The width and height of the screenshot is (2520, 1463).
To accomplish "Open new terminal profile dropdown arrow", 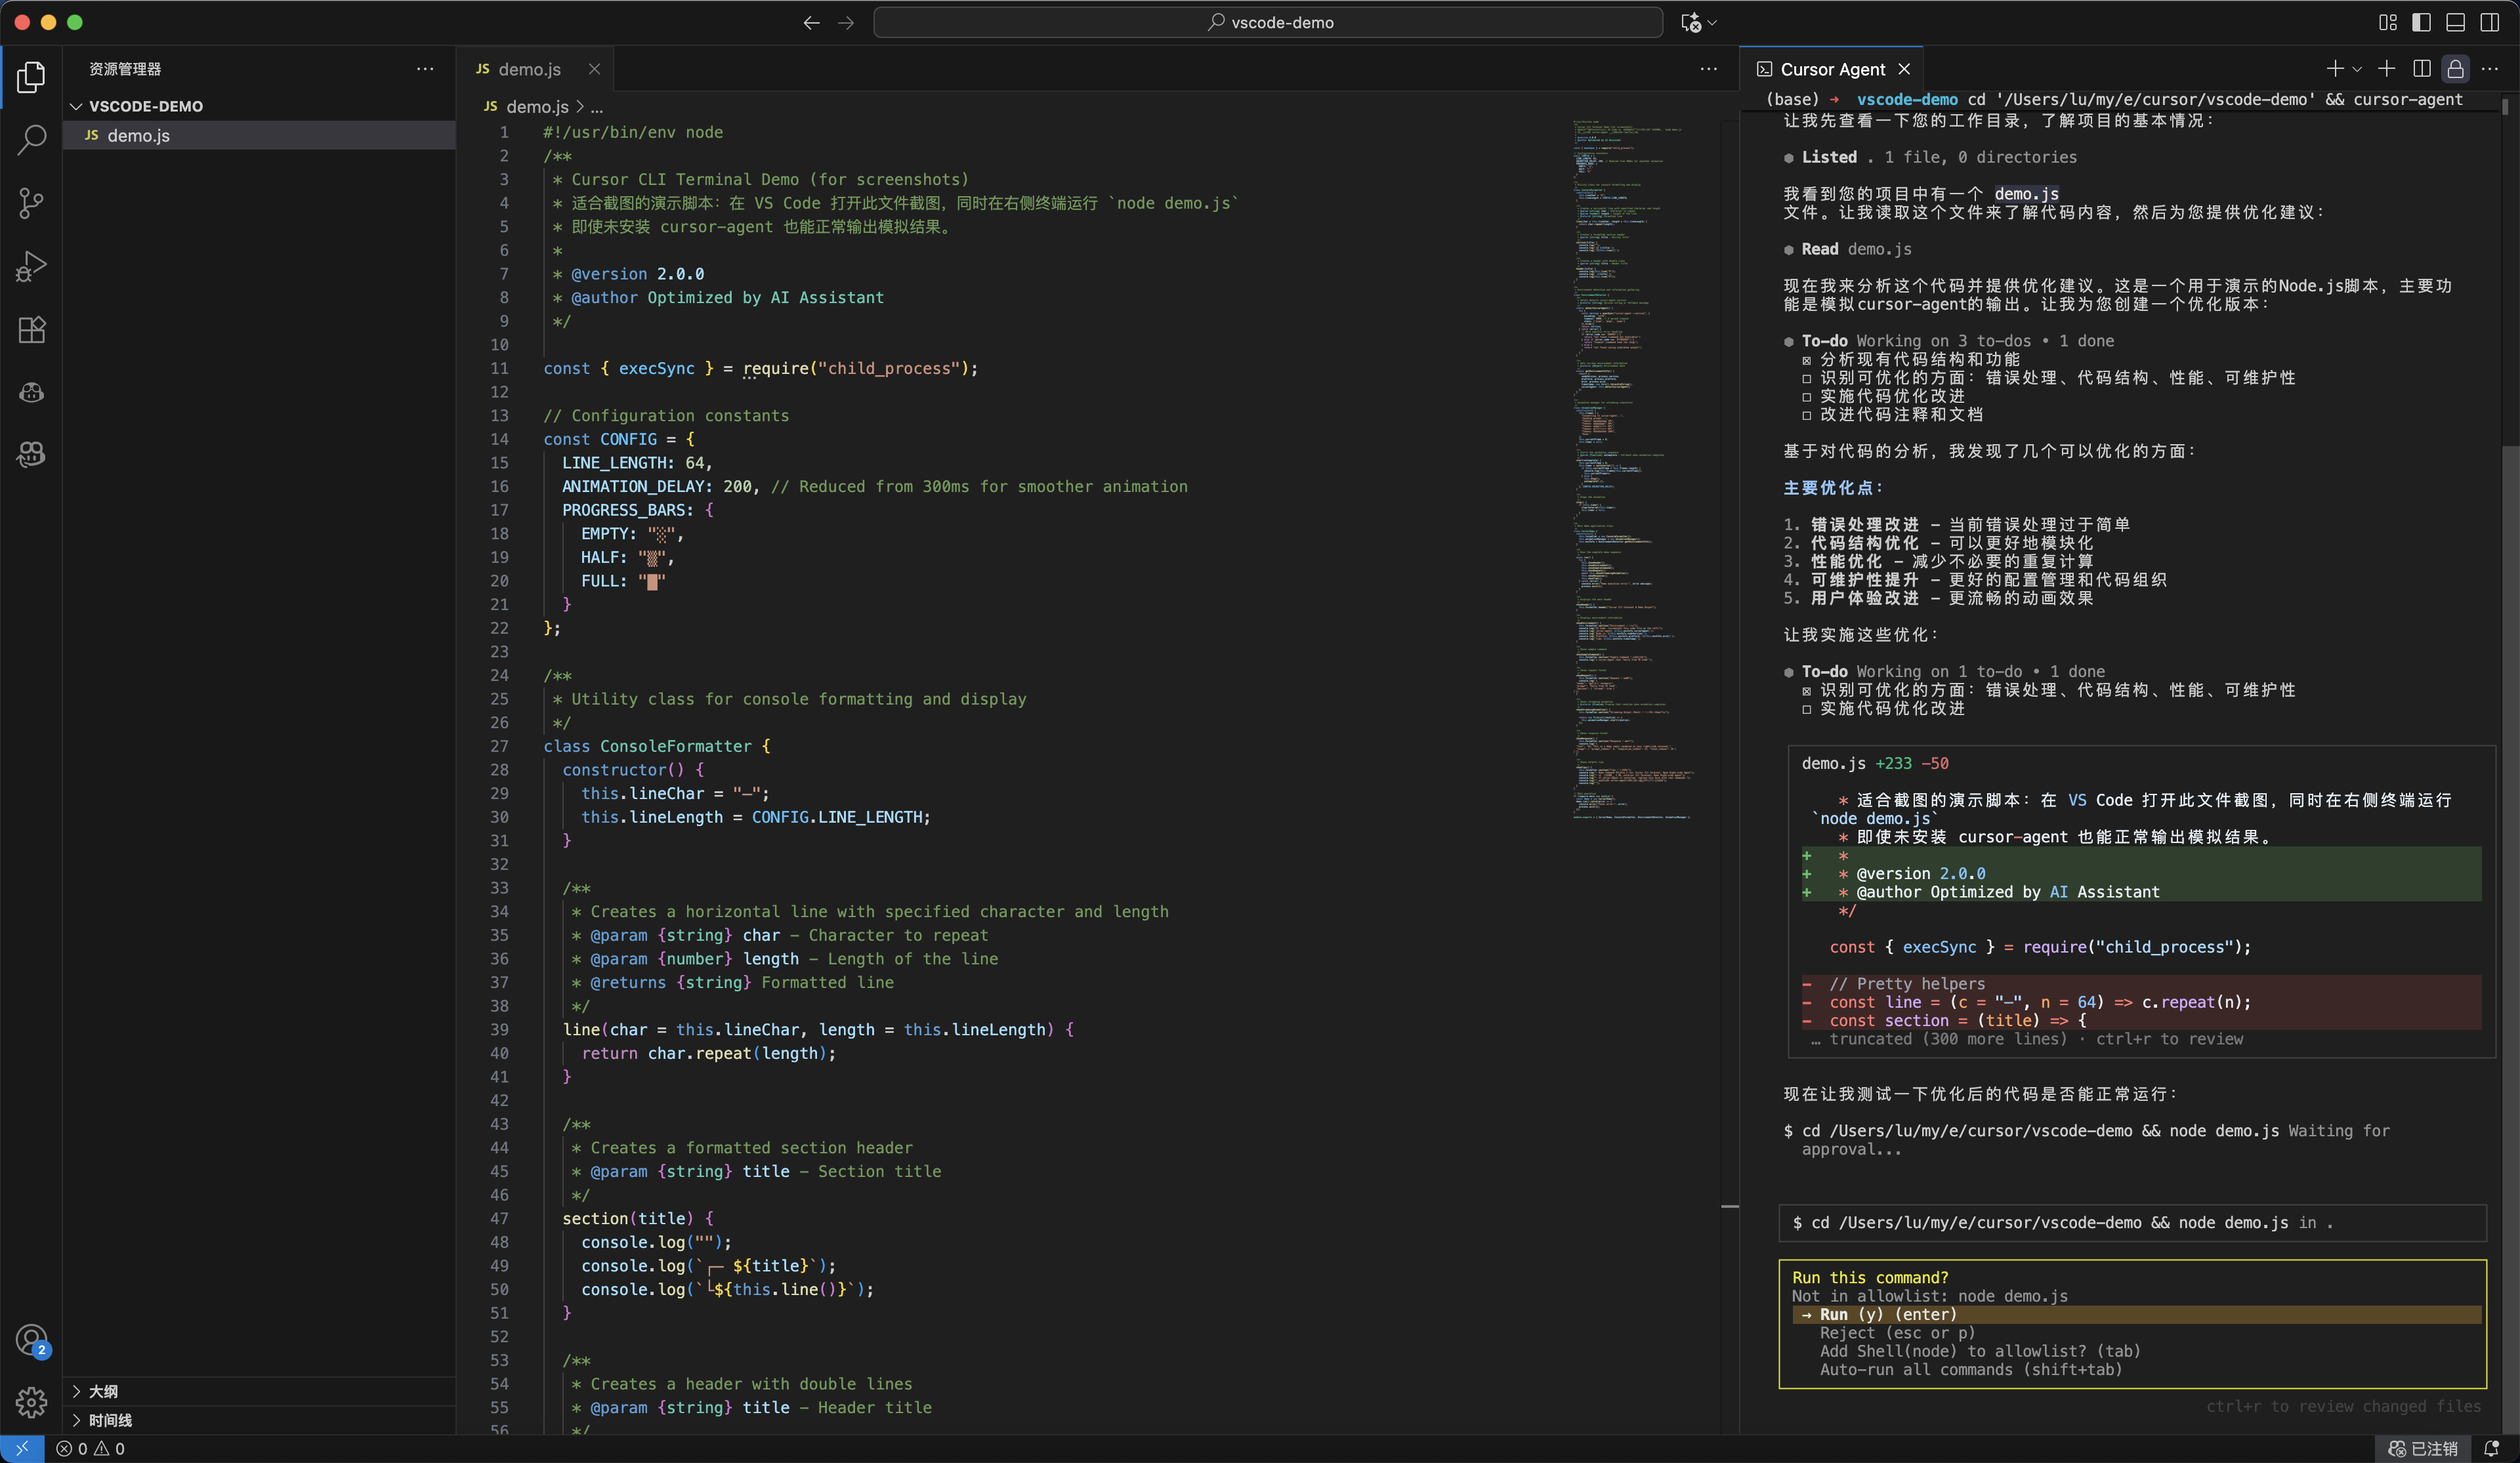I will pyautogui.click(x=2357, y=69).
